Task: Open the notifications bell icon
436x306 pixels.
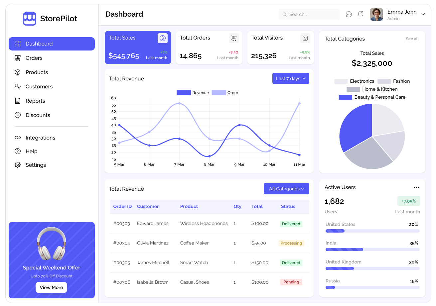Action: (360, 14)
